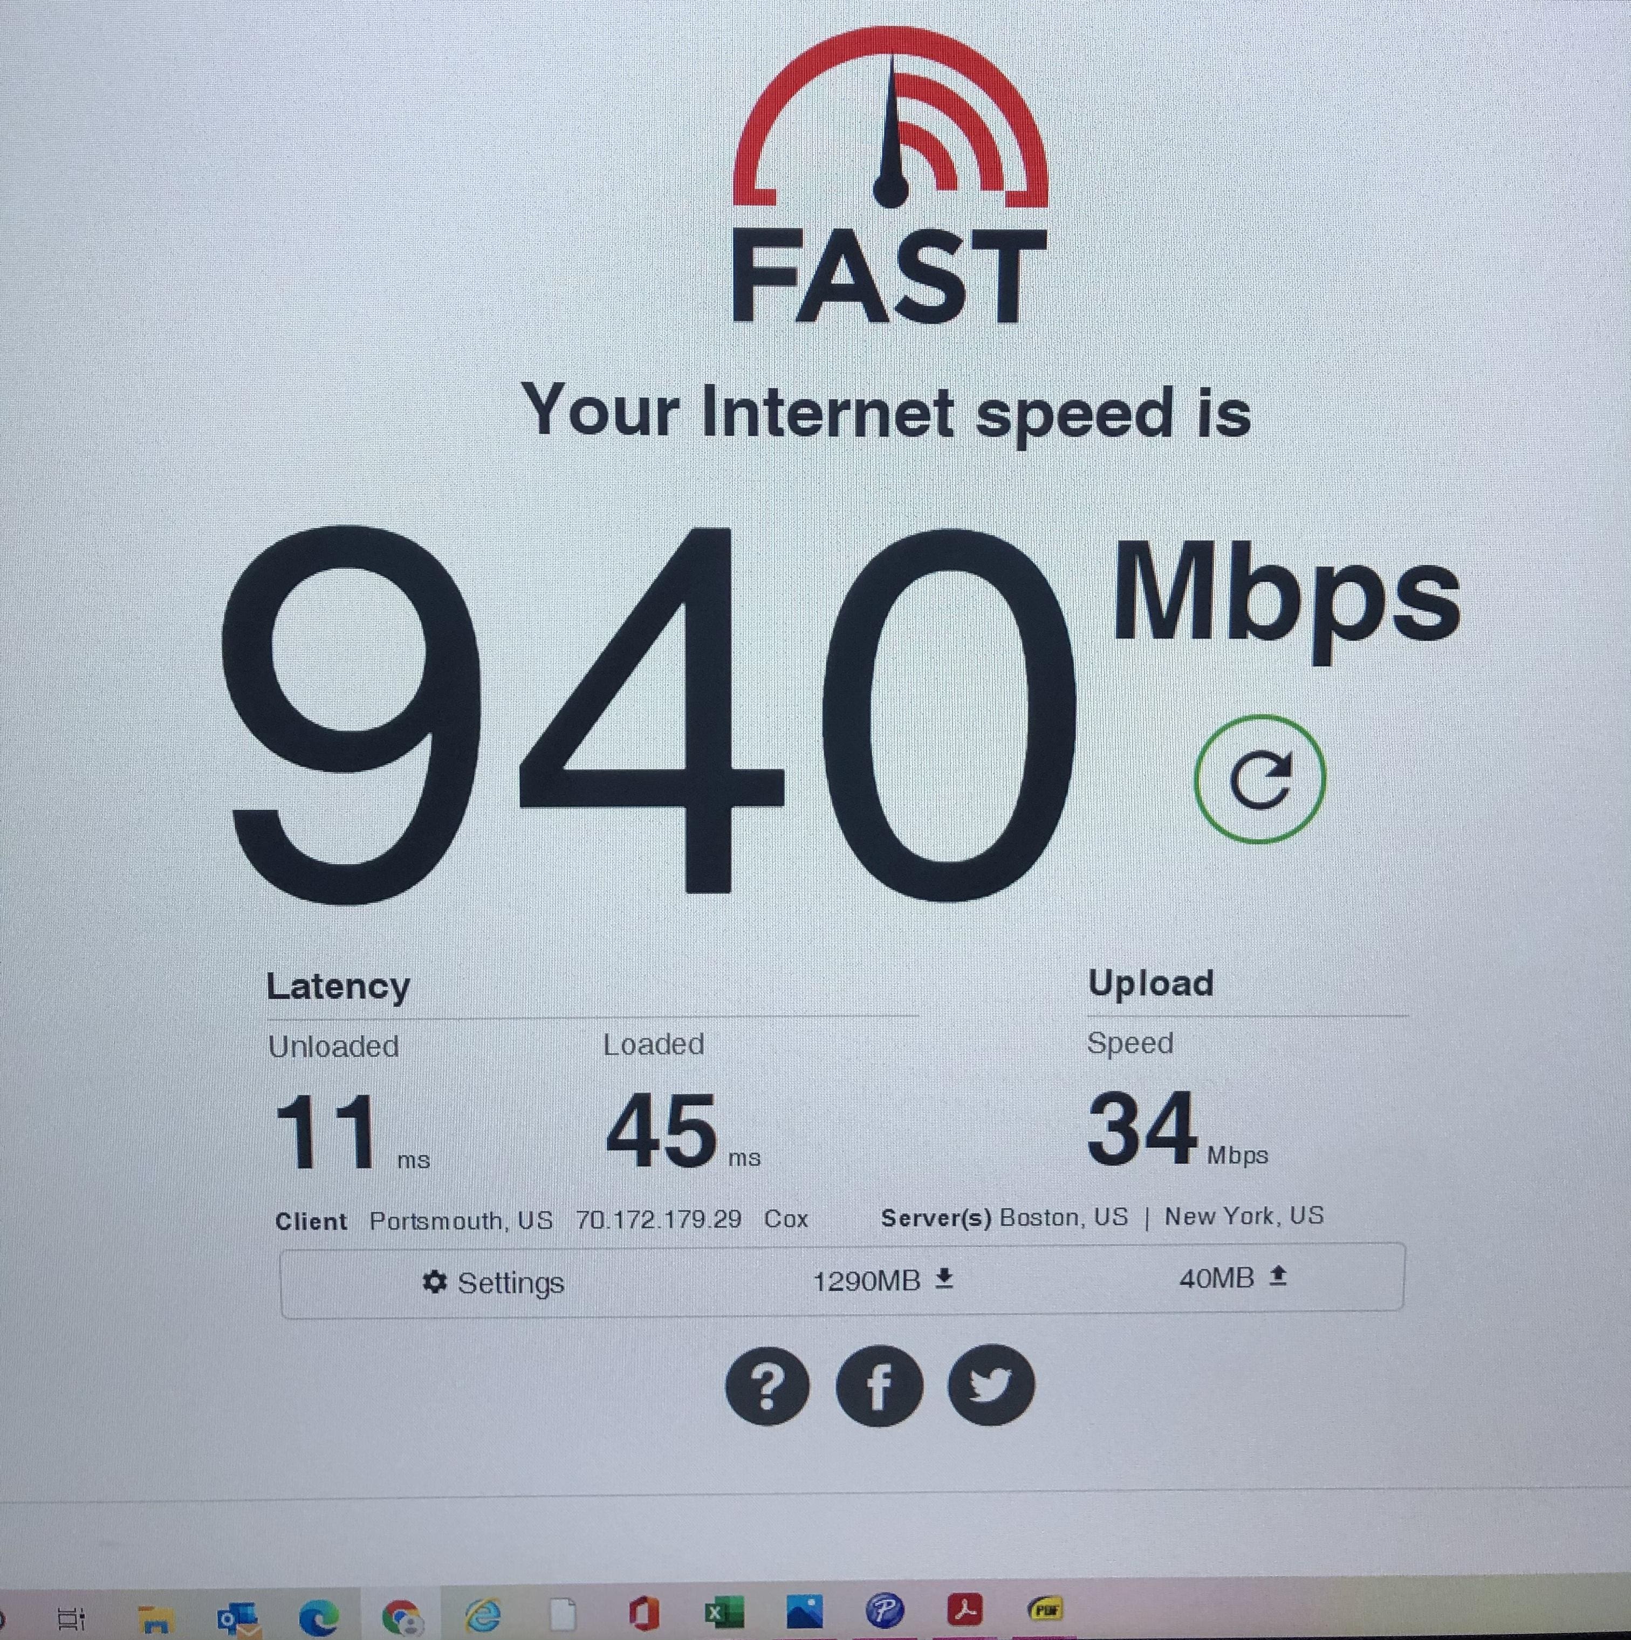Launch Adobe Acrobat from the taskbar
1631x1640 pixels.
pyautogui.click(x=964, y=1609)
